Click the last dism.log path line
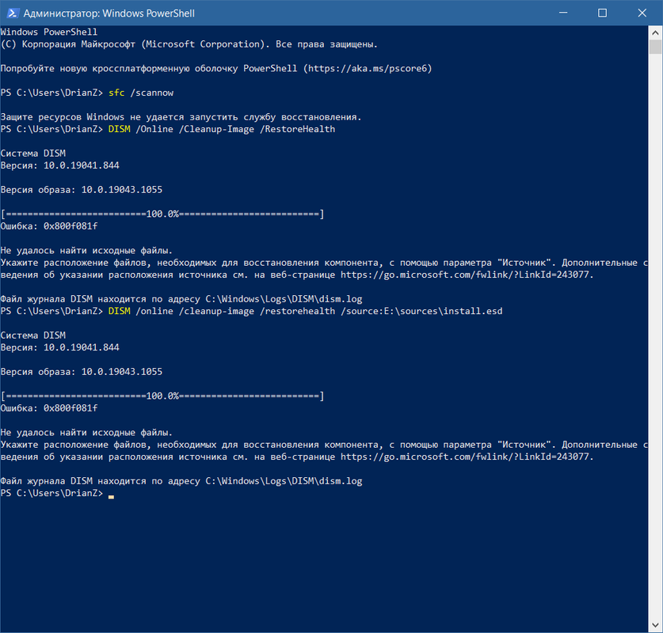This screenshot has width=663, height=633. [181, 481]
